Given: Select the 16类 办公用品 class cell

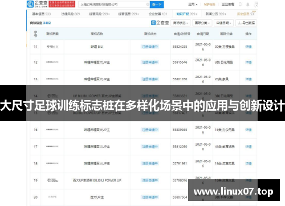Looking at the screenshot, I should click(x=225, y=130).
